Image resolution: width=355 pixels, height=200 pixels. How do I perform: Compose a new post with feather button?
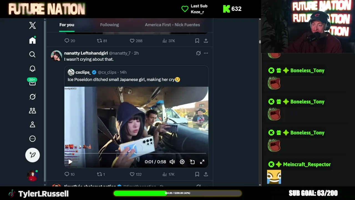[32, 155]
